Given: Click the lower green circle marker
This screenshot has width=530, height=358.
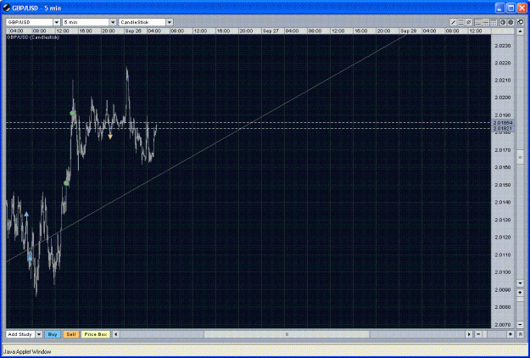Looking at the screenshot, I should point(67,183).
